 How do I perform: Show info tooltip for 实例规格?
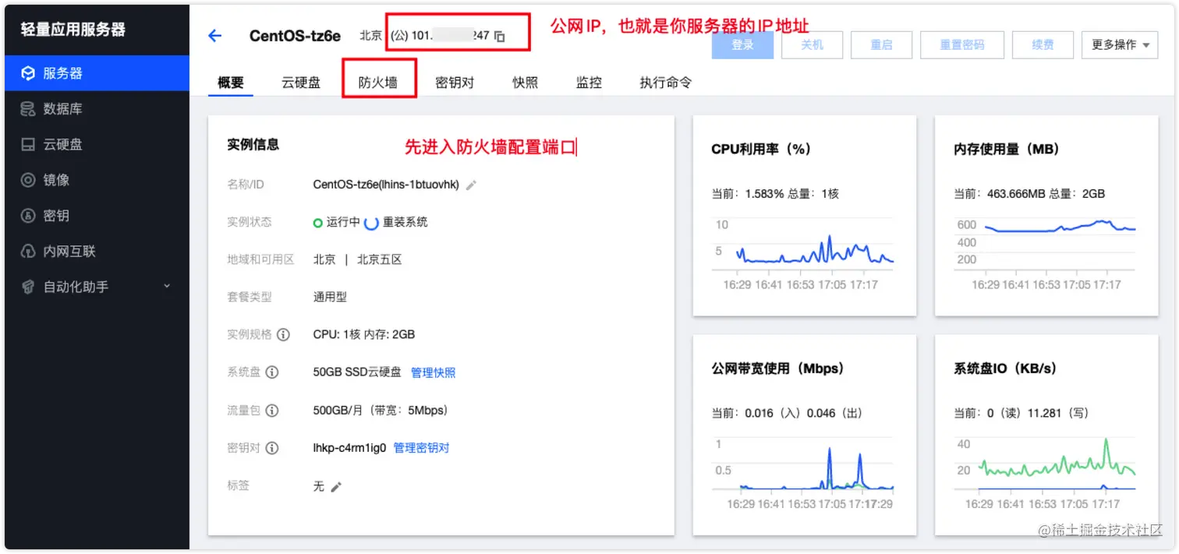coord(284,335)
